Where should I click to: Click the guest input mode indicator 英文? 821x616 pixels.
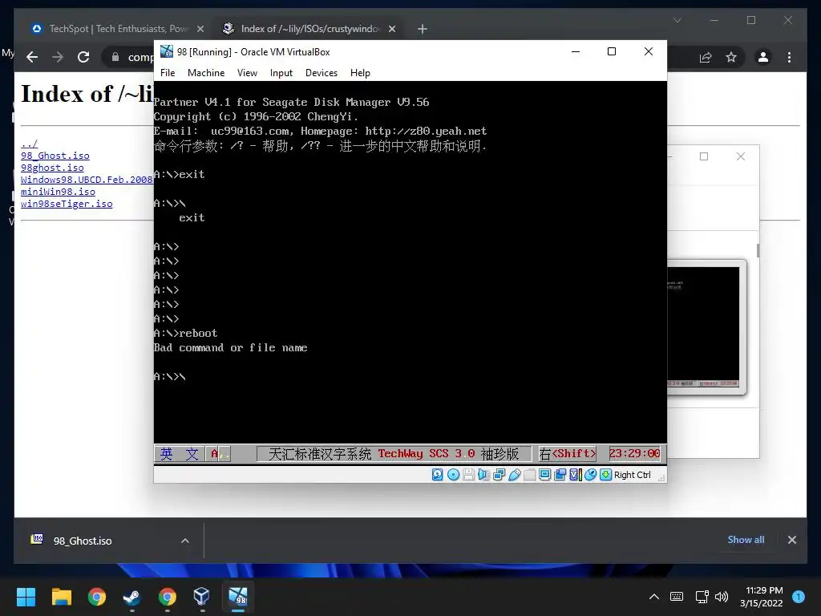[x=179, y=454]
